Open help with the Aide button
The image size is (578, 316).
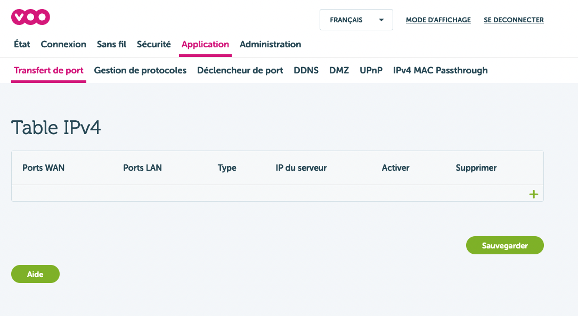point(35,275)
